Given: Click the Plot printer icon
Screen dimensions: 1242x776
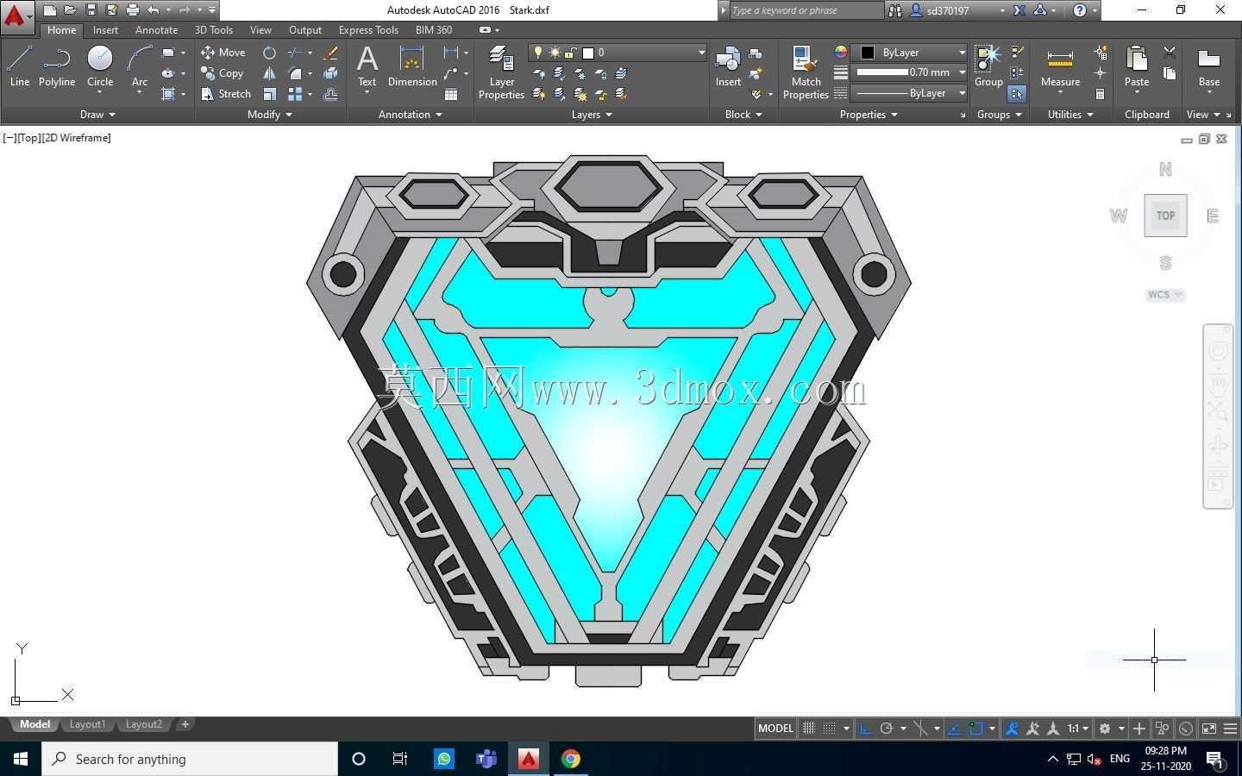Looking at the screenshot, I should tap(132, 10).
